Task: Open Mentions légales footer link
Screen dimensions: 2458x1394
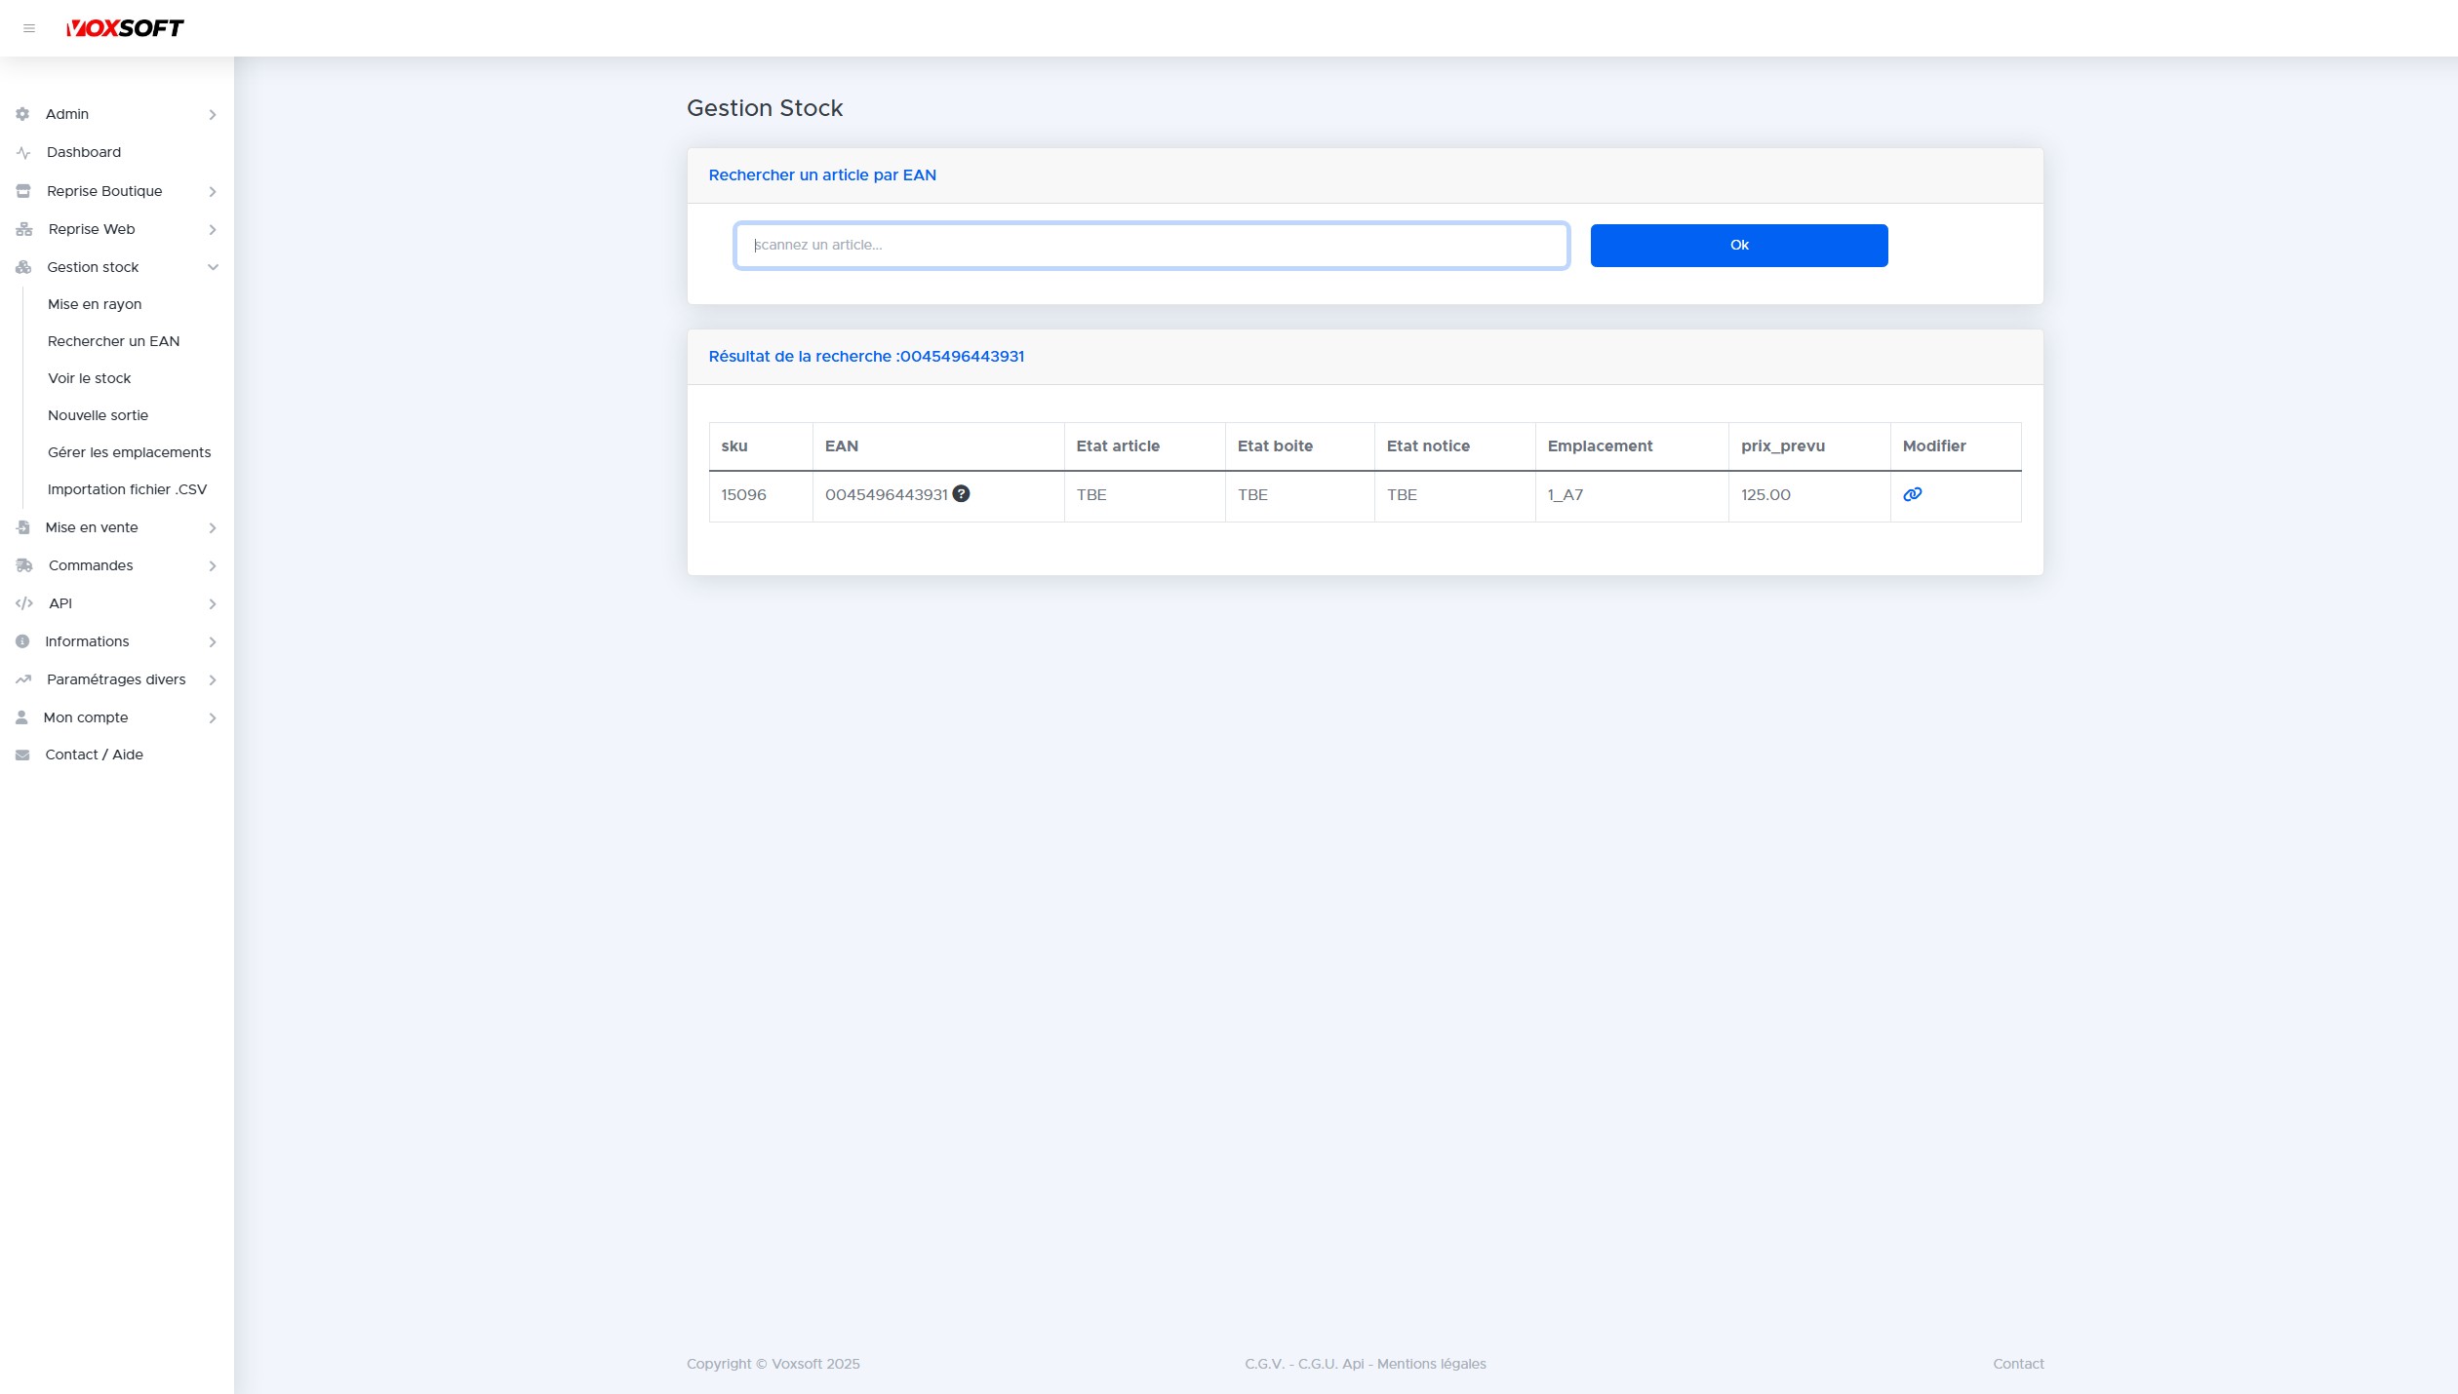Action: point(1431,1364)
